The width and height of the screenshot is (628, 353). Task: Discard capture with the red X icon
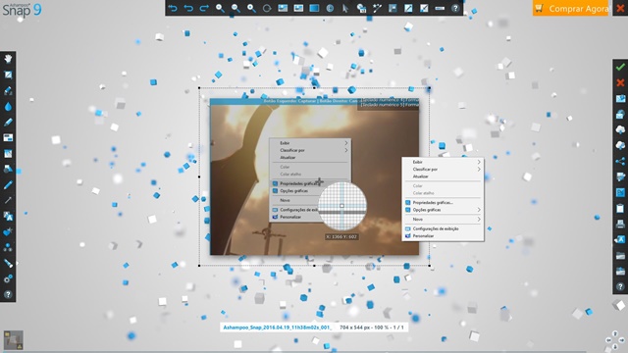tap(620, 82)
